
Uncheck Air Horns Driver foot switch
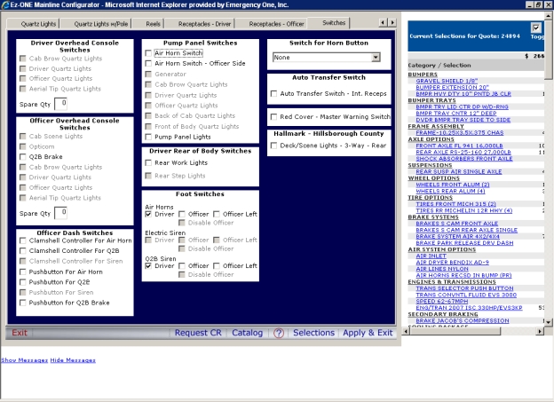(x=148, y=214)
